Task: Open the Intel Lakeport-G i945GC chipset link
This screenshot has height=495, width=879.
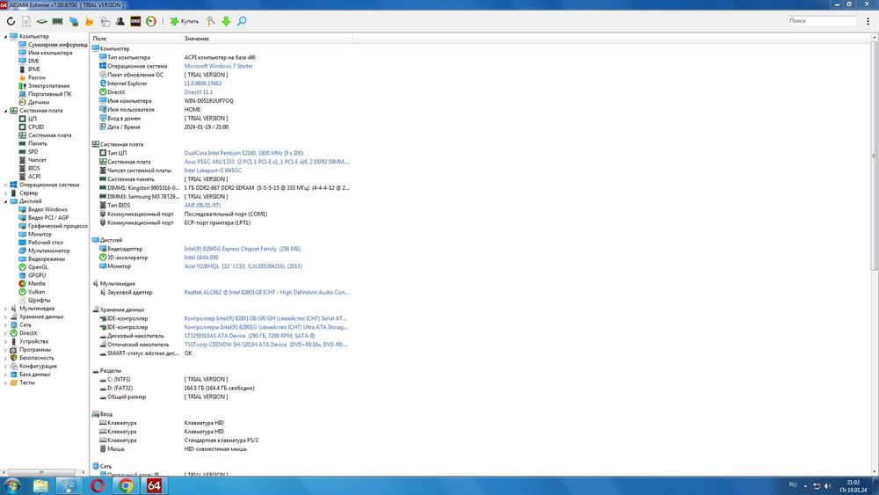Action: [213, 171]
